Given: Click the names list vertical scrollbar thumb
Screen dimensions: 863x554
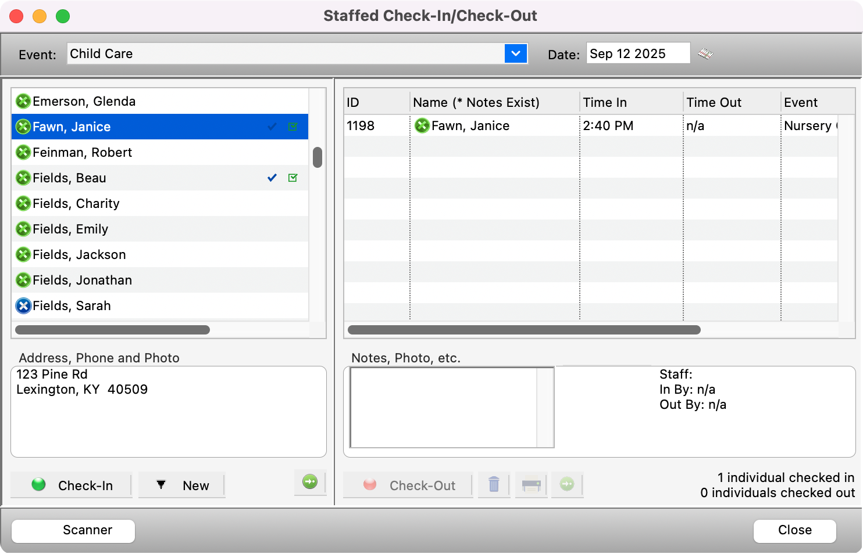Looking at the screenshot, I should coord(318,157).
